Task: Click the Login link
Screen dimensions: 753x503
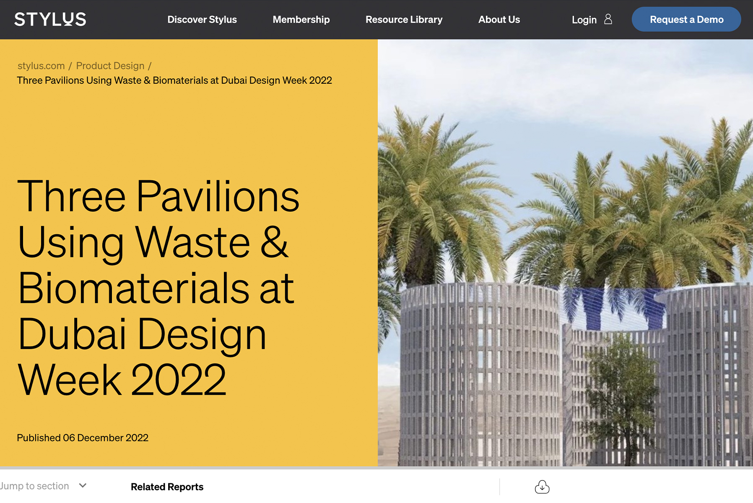Action: coord(584,20)
